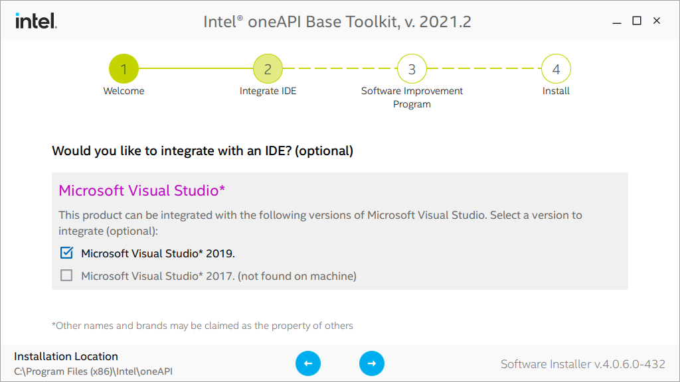Toggle Microsoft Visual Studio 2017 checkbox
Viewport: 680px width, 382px height.
pyautogui.click(x=66, y=275)
